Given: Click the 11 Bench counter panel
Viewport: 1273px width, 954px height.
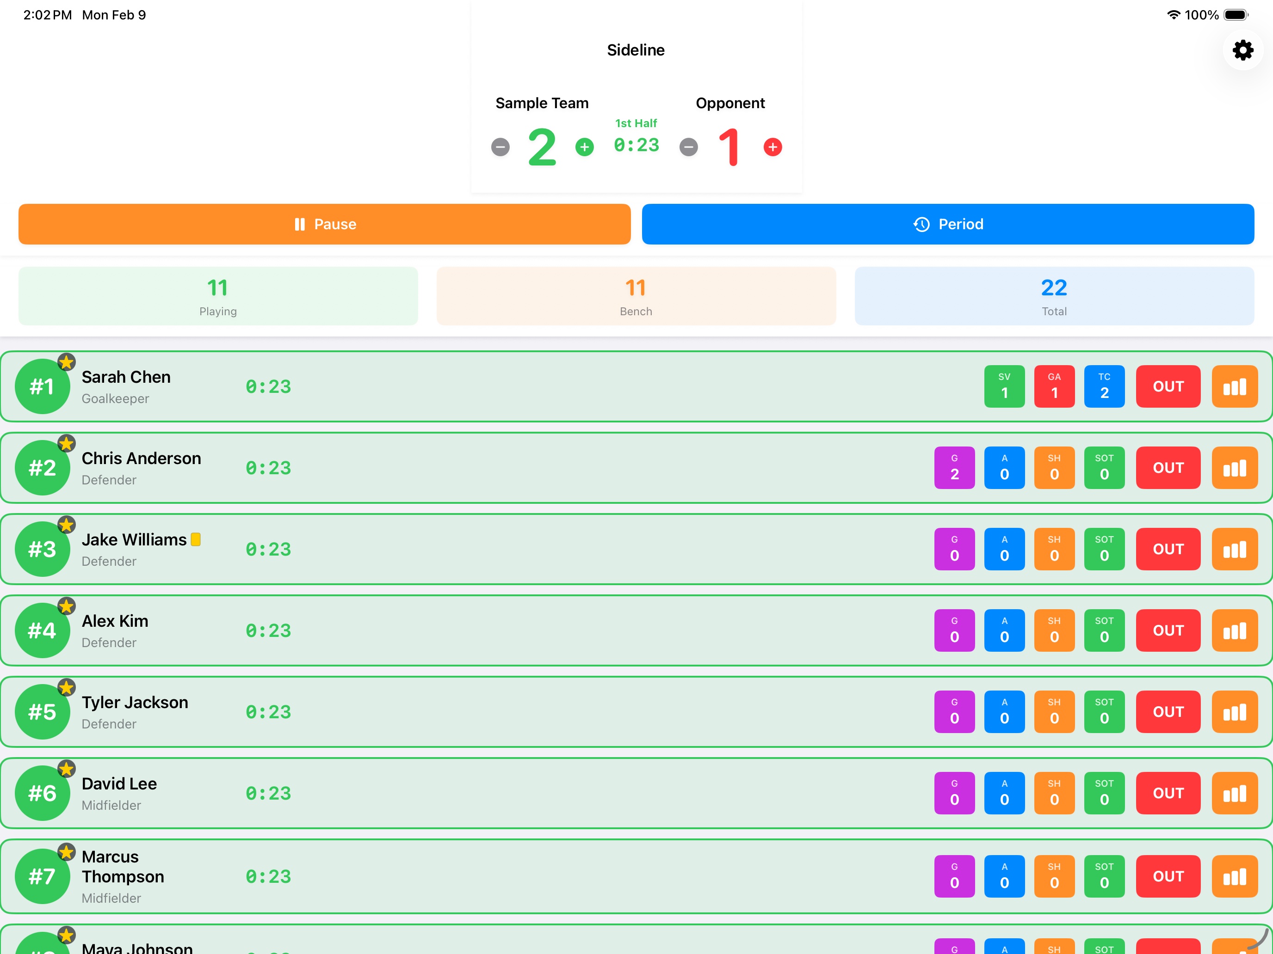Looking at the screenshot, I should point(636,295).
